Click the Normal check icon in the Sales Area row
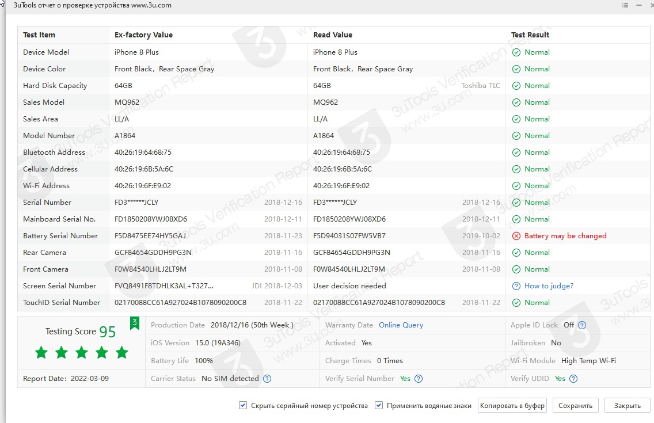This screenshot has height=423, width=654. click(516, 119)
